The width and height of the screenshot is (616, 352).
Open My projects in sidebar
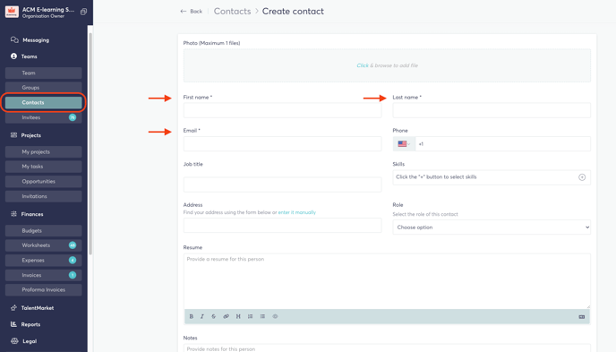click(x=44, y=151)
